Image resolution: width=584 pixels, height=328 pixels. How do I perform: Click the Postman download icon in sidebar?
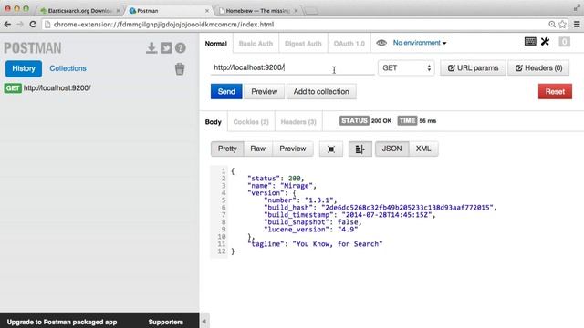coord(151,48)
